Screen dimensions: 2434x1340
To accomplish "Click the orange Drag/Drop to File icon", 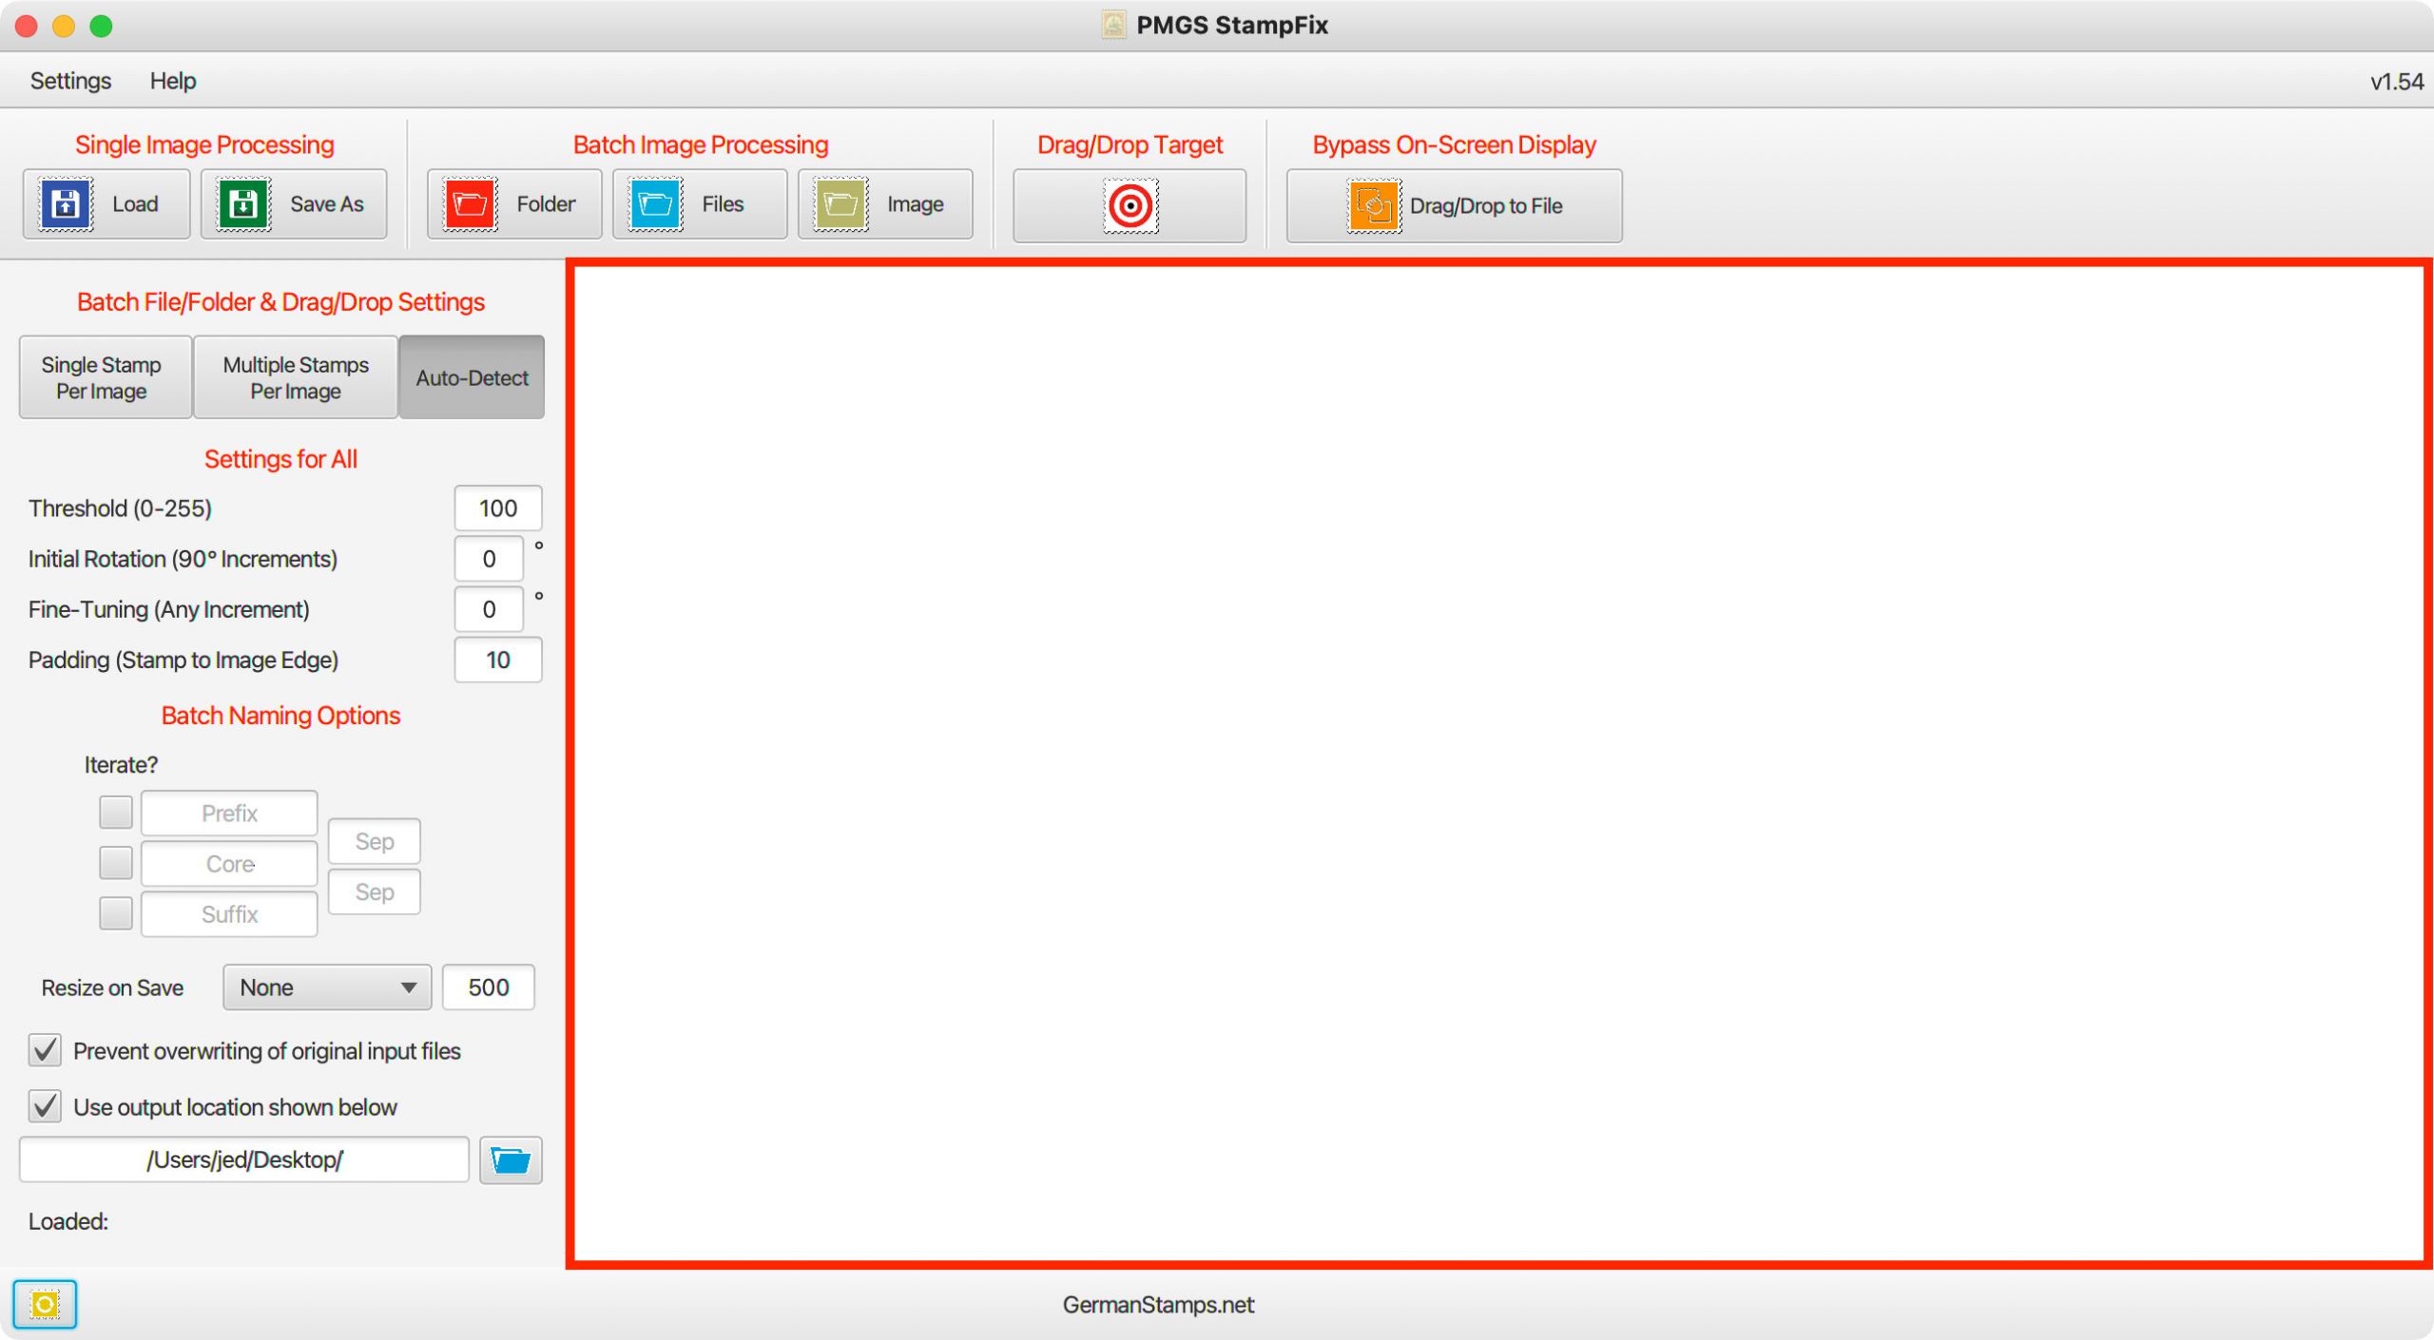I will [1374, 206].
